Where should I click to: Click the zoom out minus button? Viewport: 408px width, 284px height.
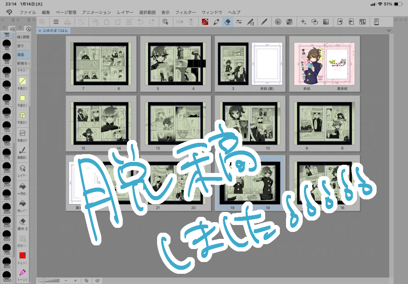66,280
